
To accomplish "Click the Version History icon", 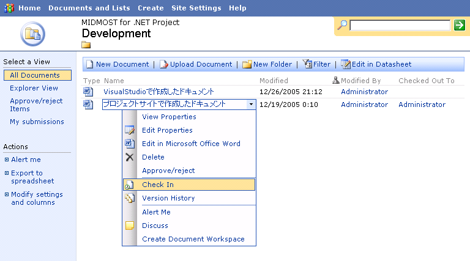I will coord(130,198).
